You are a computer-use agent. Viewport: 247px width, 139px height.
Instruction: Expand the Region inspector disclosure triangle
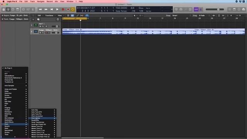point(2,15)
